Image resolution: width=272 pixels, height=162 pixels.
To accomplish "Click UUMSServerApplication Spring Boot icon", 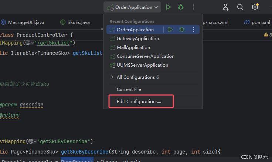I will point(112,66).
